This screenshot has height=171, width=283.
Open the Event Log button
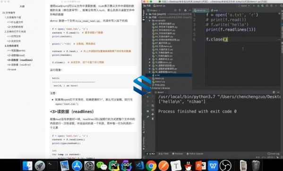pyautogui.click(x=274, y=154)
